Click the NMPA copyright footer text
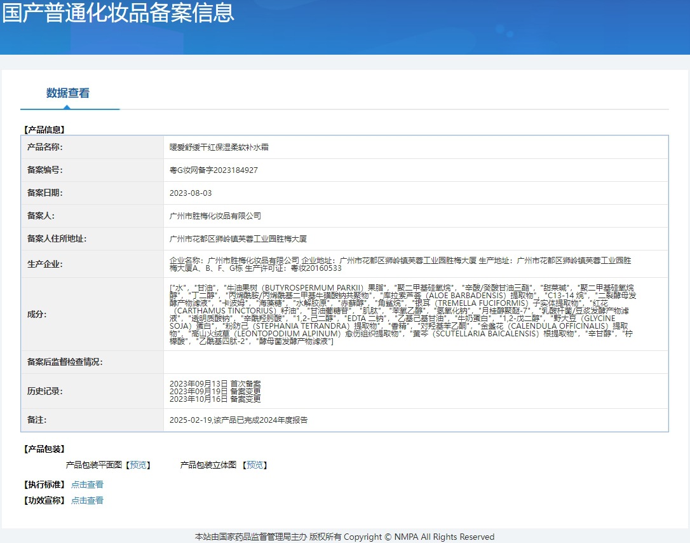 coord(344,537)
